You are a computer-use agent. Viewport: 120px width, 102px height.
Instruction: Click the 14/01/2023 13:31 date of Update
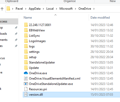[x=102, y=68]
